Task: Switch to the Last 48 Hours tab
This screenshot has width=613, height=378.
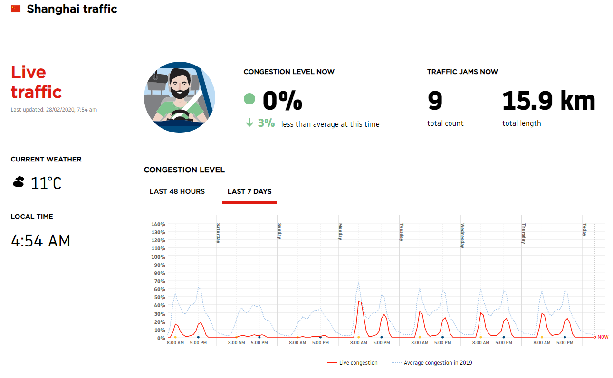Action: [x=177, y=191]
